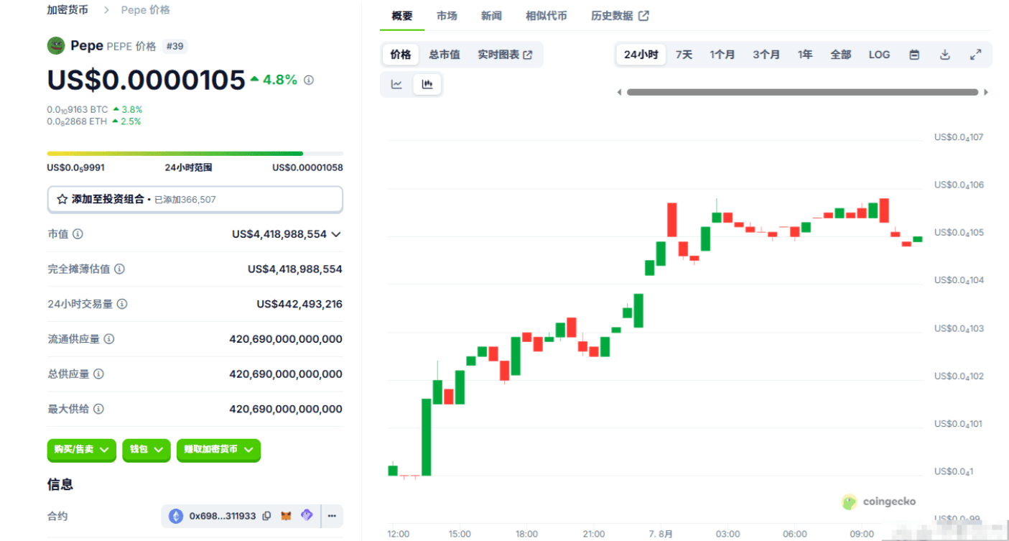Switch to candlestick chart view icon
This screenshot has height=541, width=1009.
pyautogui.click(x=427, y=84)
